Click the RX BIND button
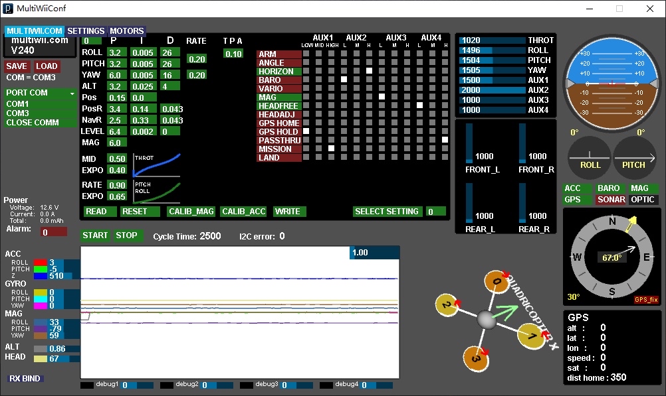Screen dimensions: 666x396 (25, 379)
